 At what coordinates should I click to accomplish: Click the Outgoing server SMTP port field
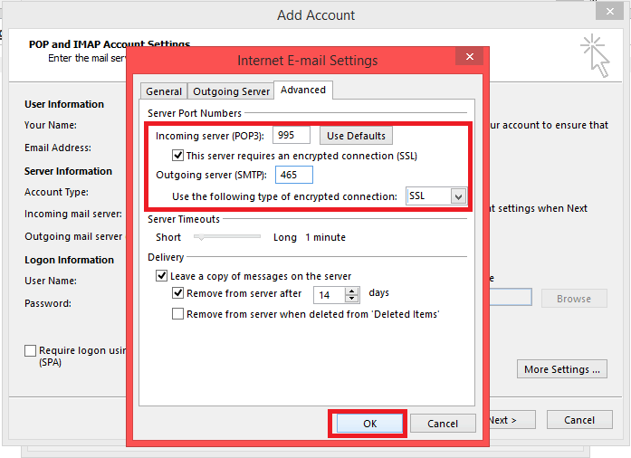point(293,175)
